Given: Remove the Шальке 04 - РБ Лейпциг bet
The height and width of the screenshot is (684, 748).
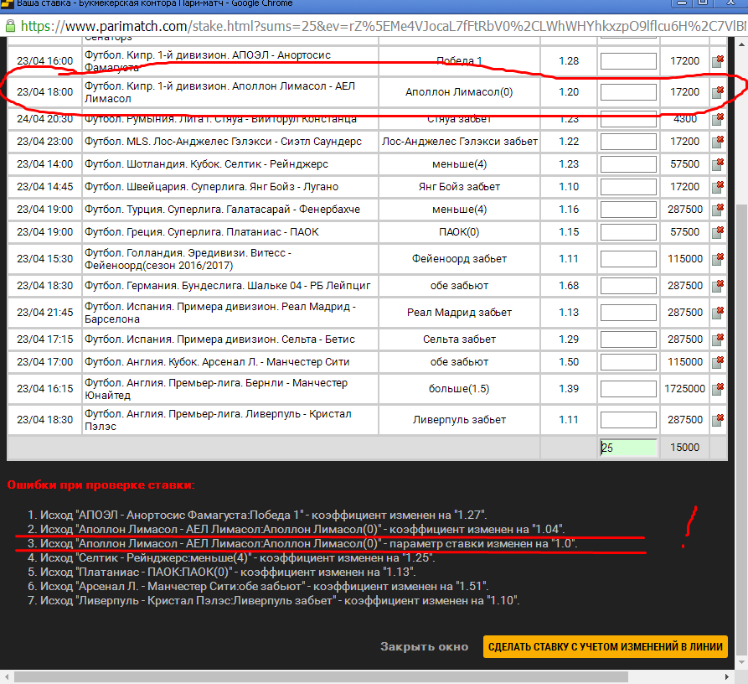Looking at the screenshot, I should [x=718, y=285].
